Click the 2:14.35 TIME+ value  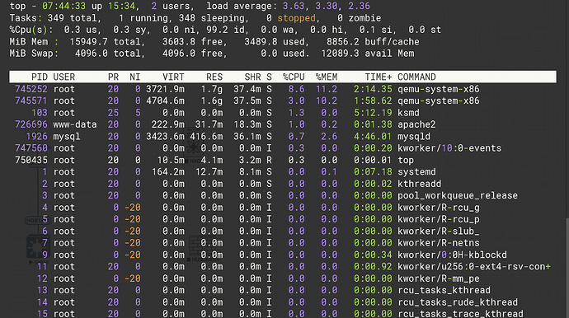pyautogui.click(x=373, y=89)
